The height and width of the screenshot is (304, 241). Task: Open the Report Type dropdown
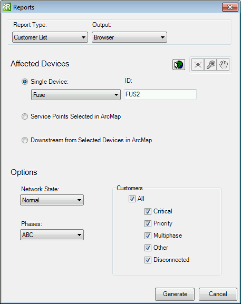(50, 37)
